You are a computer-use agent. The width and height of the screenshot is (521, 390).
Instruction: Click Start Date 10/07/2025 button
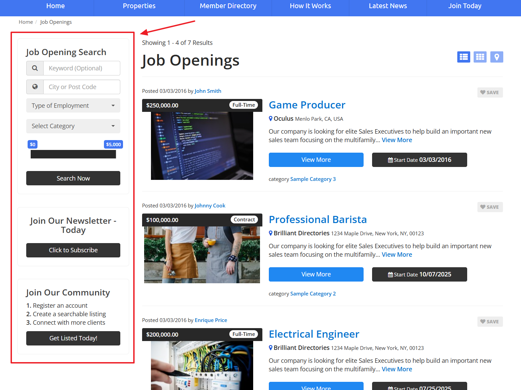pyautogui.click(x=419, y=274)
